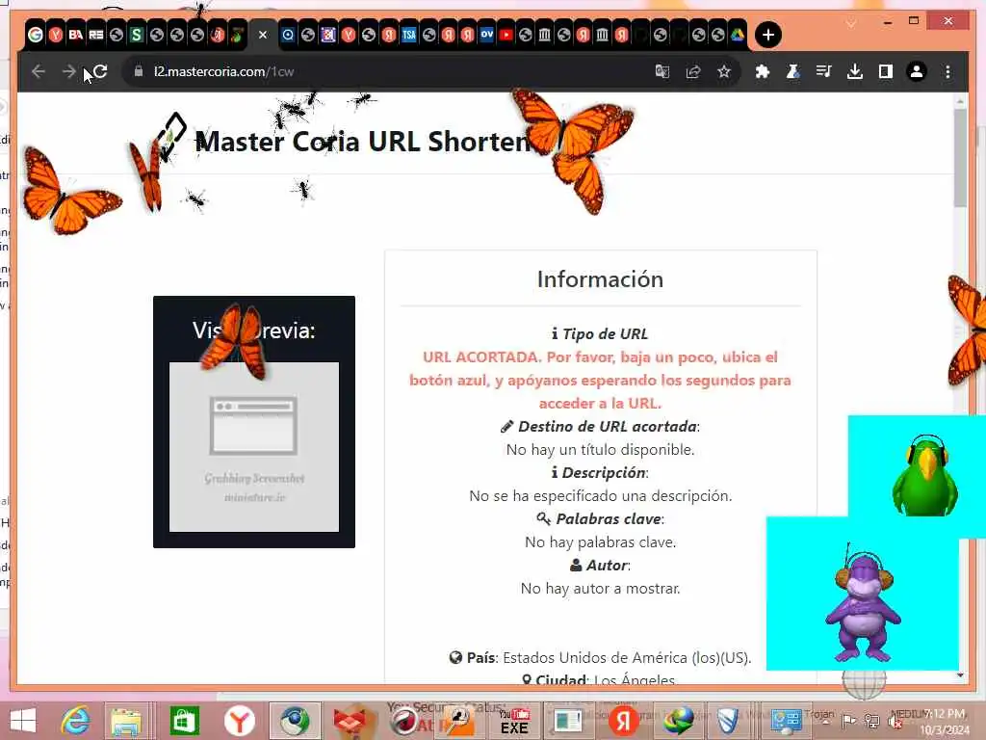Open the media control playlist icon

pos(824,71)
